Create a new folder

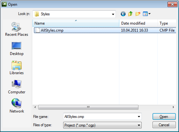coord(138,14)
